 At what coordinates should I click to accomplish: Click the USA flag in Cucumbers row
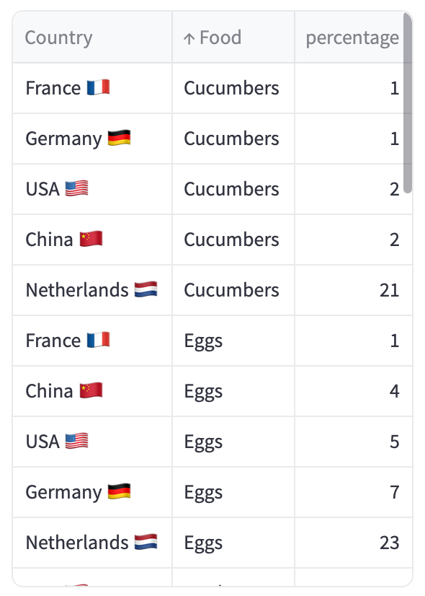[76, 188]
